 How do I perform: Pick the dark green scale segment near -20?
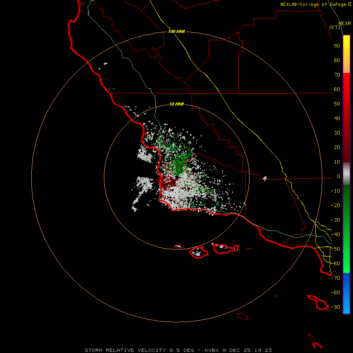(x=346, y=203)
